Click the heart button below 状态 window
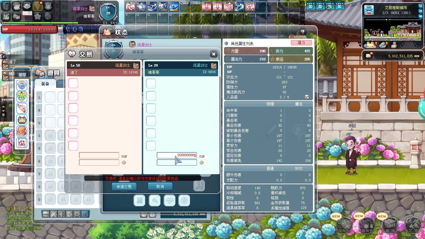Screen dimensions: 425x239 [x=170, y=200]
